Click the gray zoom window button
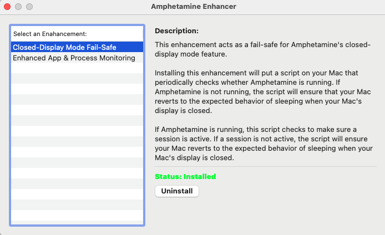385x235 pixels. 29,7
